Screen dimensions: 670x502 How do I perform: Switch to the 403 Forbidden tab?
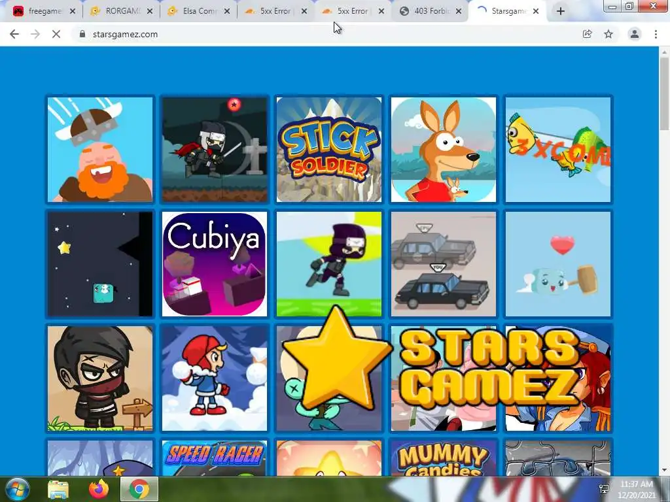point(431,11)
